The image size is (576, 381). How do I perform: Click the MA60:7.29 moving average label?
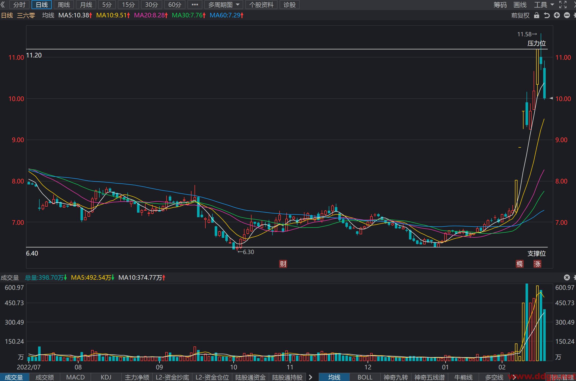point(227,15)
